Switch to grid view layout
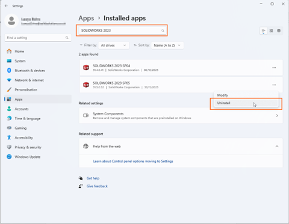289x224 pixels. point(271,31)
